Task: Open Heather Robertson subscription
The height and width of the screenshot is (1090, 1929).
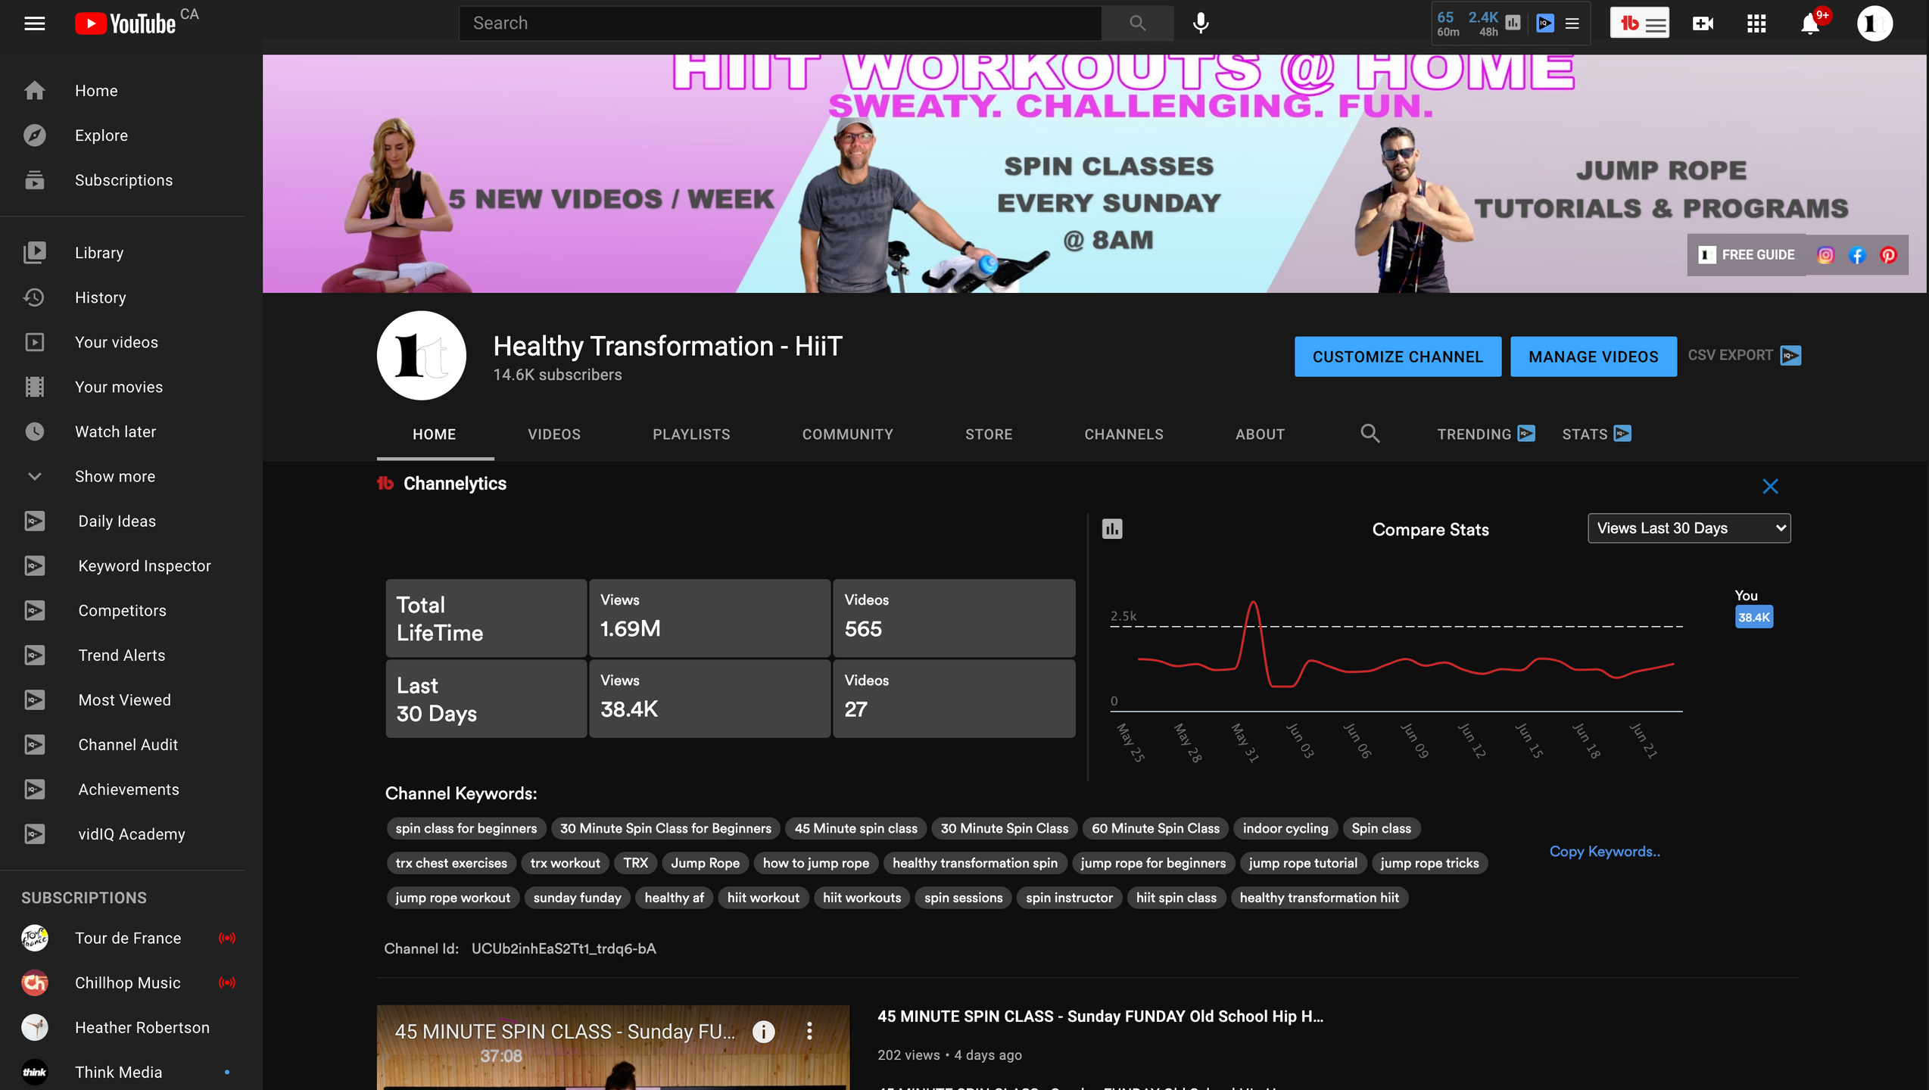Action: [x=123, y=1027]
